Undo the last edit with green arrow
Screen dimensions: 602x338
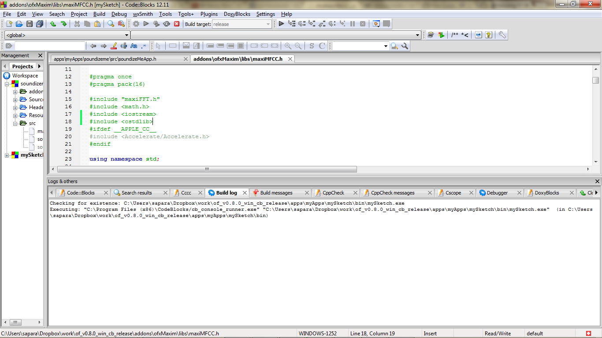point(53,24)
